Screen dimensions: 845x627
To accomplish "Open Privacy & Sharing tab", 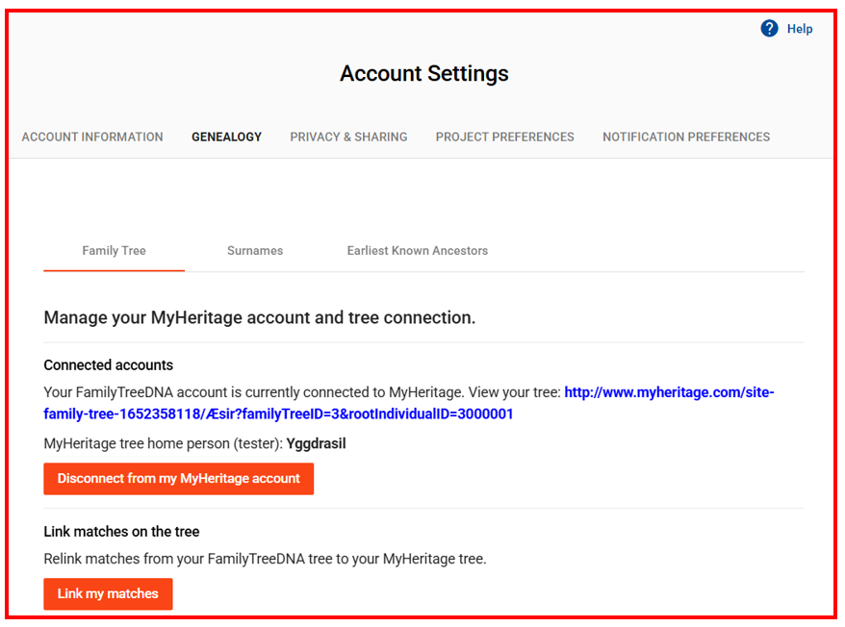I will click(x=348, y=137).
